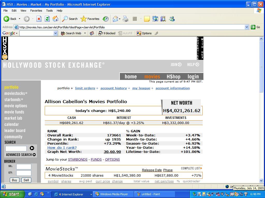Open the Mail button dropdown arrow
265x198 pixels.
[120, 19]
